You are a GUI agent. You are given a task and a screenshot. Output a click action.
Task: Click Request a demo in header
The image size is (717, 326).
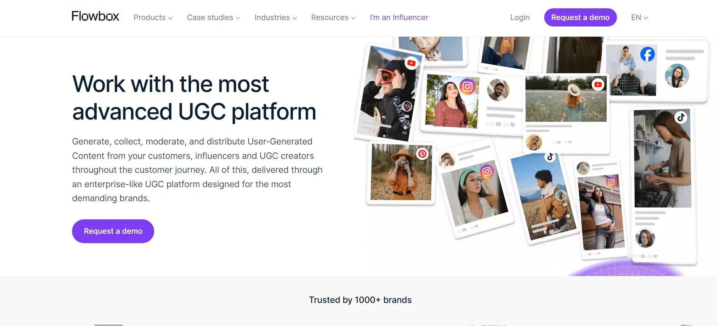click(580, 17)
